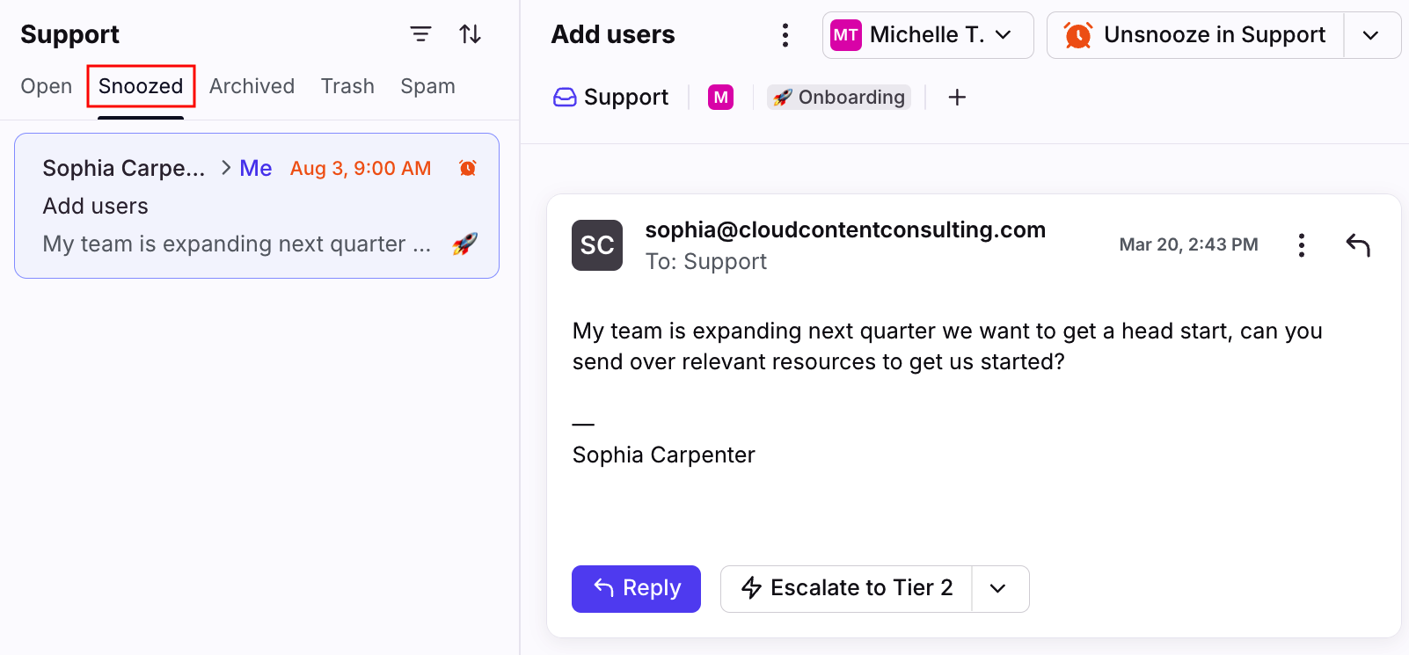Select the Spam tab

pos(427,86)
